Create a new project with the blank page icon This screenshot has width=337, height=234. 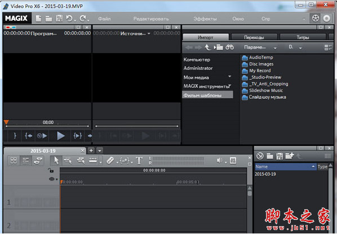38,19
